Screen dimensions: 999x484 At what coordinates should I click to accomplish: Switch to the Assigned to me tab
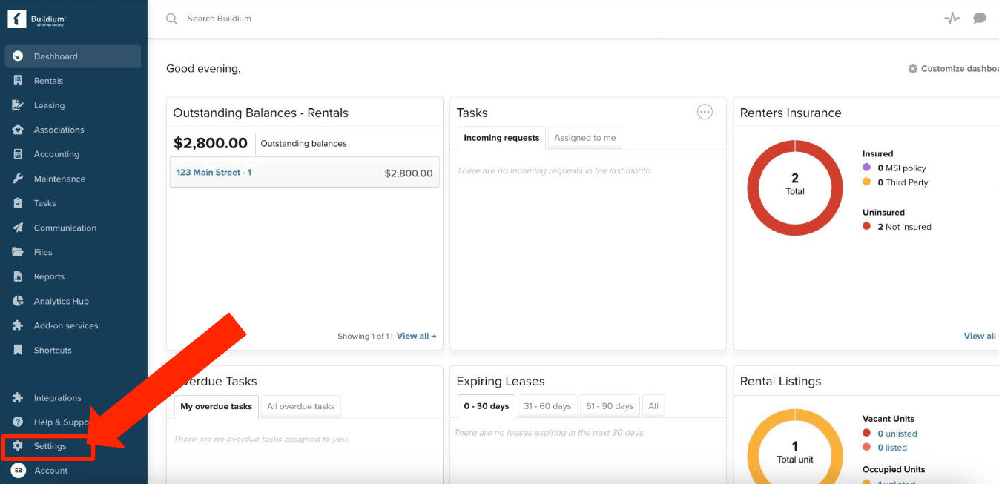[584, 138]
